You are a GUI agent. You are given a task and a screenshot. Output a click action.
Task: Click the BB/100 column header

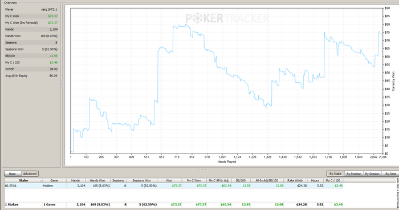(x=241, y=180)
